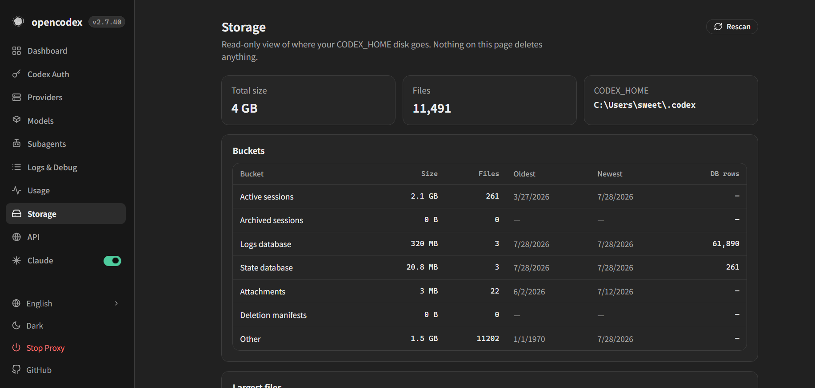Click the 11202 files count
The width and height of the screenshot is (815, 388).
coord(488,338)
